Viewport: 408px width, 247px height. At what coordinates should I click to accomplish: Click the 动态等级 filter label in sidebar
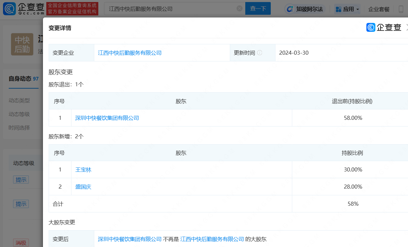tap(19, 114)
